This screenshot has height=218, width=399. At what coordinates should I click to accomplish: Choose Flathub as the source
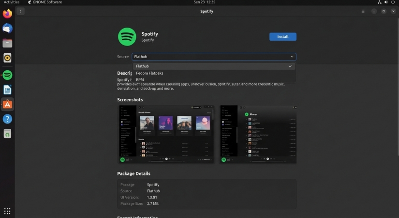pos(214,66)
